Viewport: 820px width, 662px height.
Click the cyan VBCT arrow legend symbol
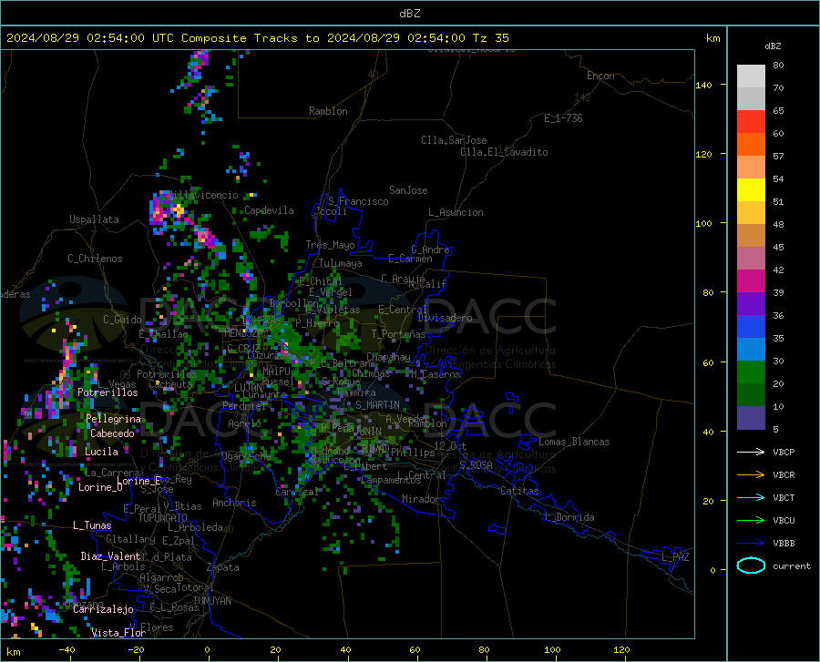[x=751, y=497]
